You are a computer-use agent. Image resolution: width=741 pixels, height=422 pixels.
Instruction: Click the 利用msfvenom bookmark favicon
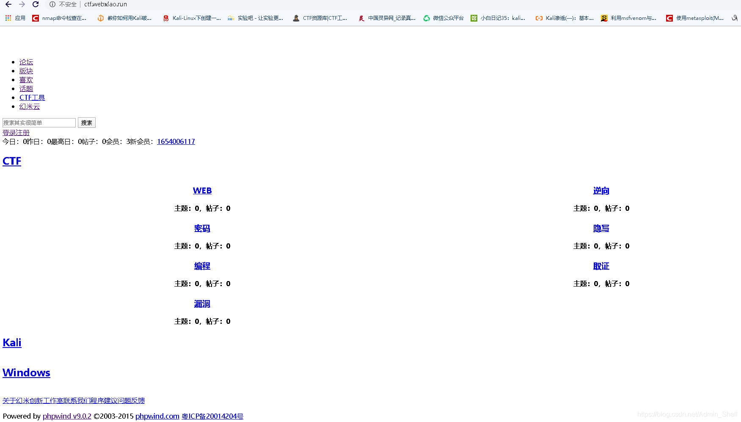pyautogui.click(x=604, y=18)
